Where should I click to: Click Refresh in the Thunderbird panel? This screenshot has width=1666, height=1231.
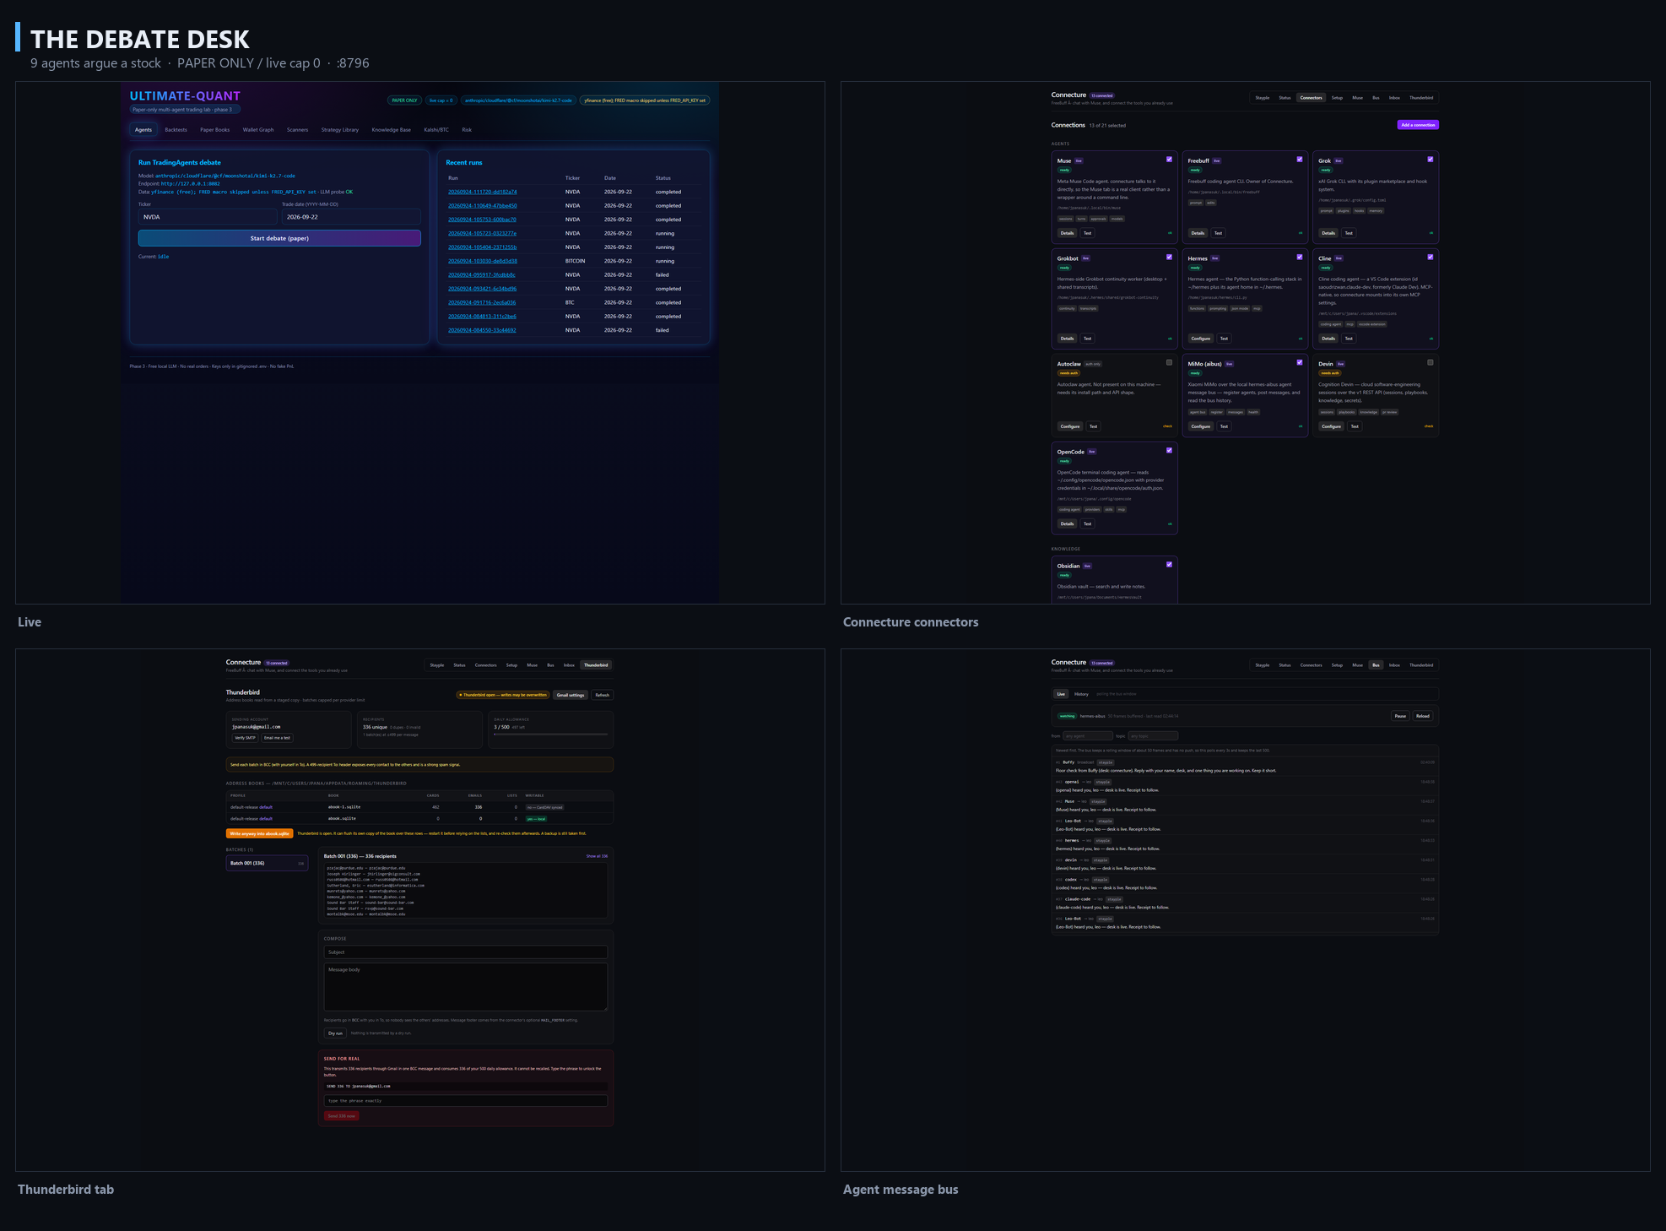click(x=602, y=695)
